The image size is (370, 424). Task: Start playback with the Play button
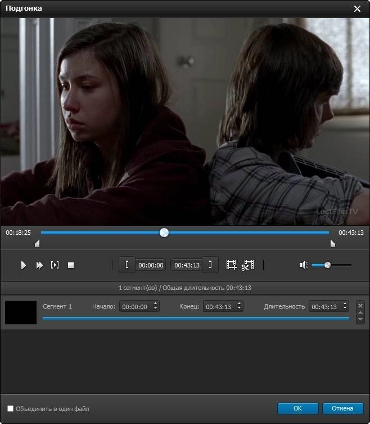pyautogui.click(x=24, y=265)
